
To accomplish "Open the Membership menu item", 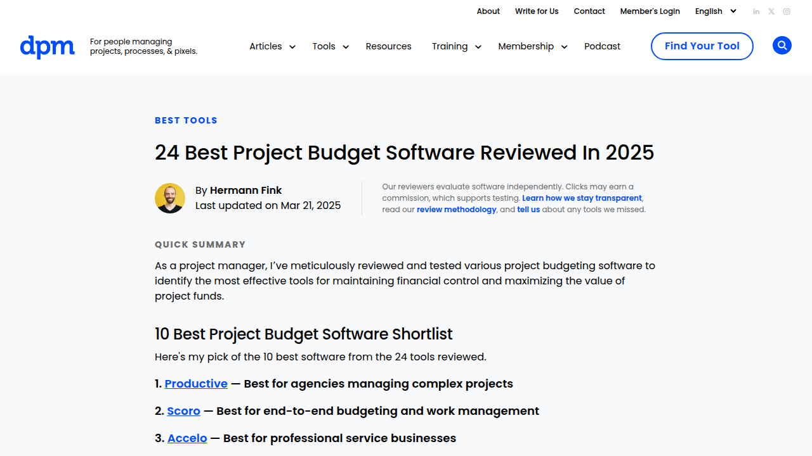I will 526,46.
